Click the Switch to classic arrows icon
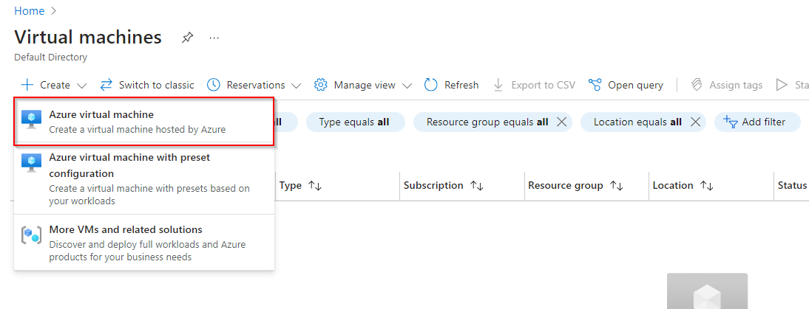The image size is (809, 309). [x=106, y=85]
